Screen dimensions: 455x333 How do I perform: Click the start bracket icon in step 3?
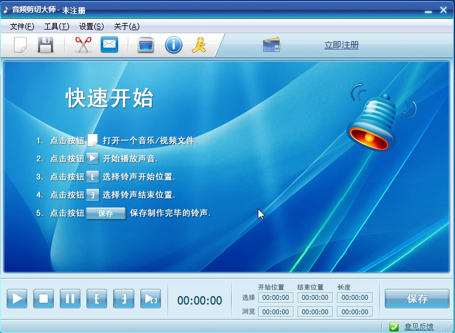(93, 176)
